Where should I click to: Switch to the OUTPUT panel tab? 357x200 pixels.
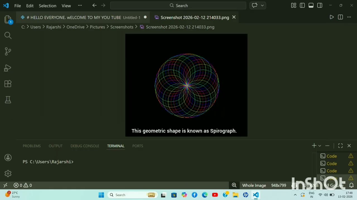click(56, 146)
